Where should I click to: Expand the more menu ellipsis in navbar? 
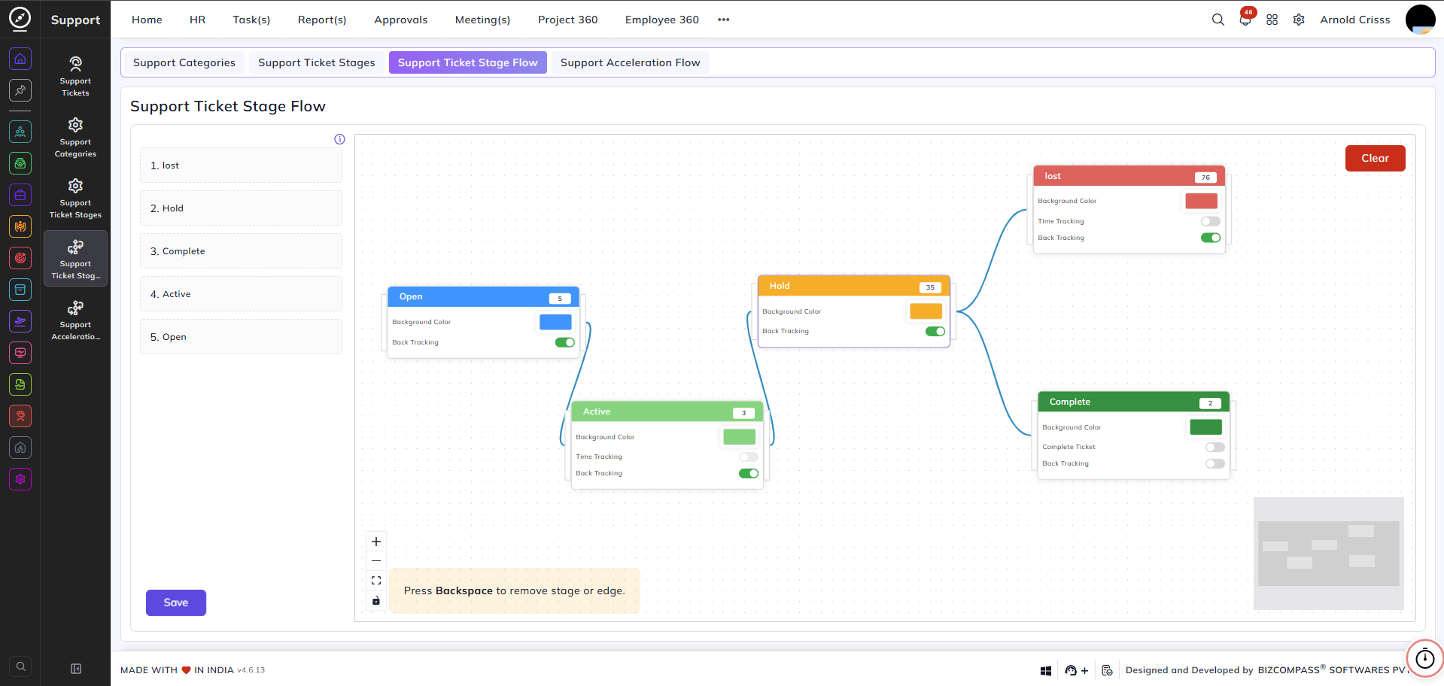click(x=723, y=20)
